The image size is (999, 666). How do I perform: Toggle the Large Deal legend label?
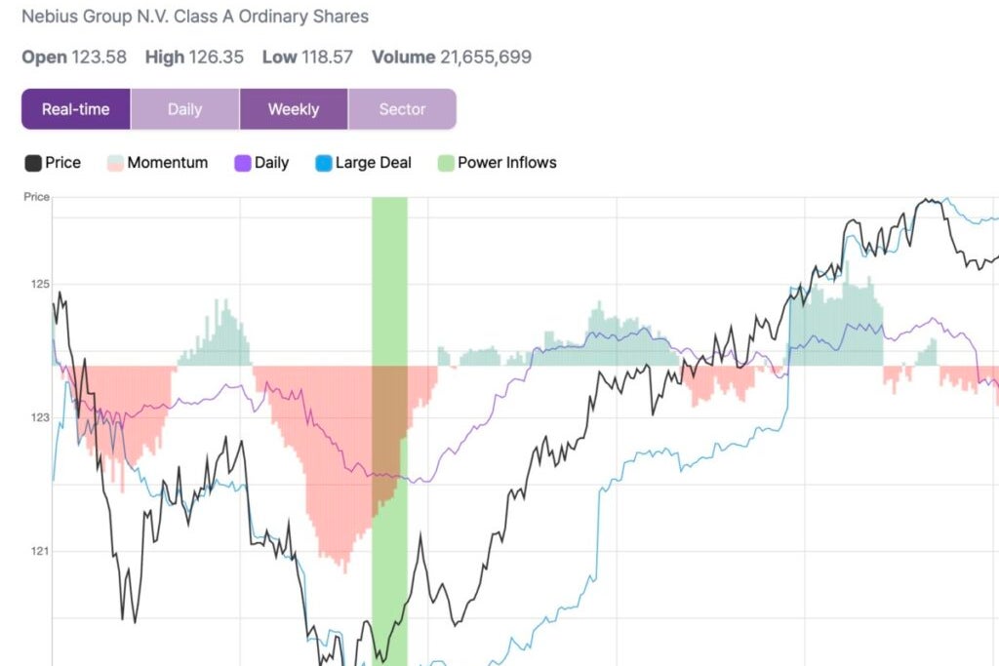pos(374,163)
